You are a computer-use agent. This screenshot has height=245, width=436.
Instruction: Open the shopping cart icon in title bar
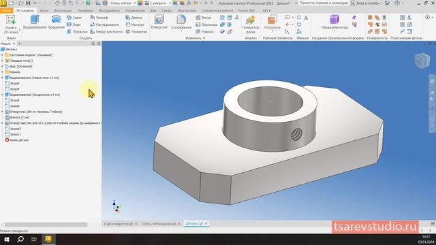point(387,3)
